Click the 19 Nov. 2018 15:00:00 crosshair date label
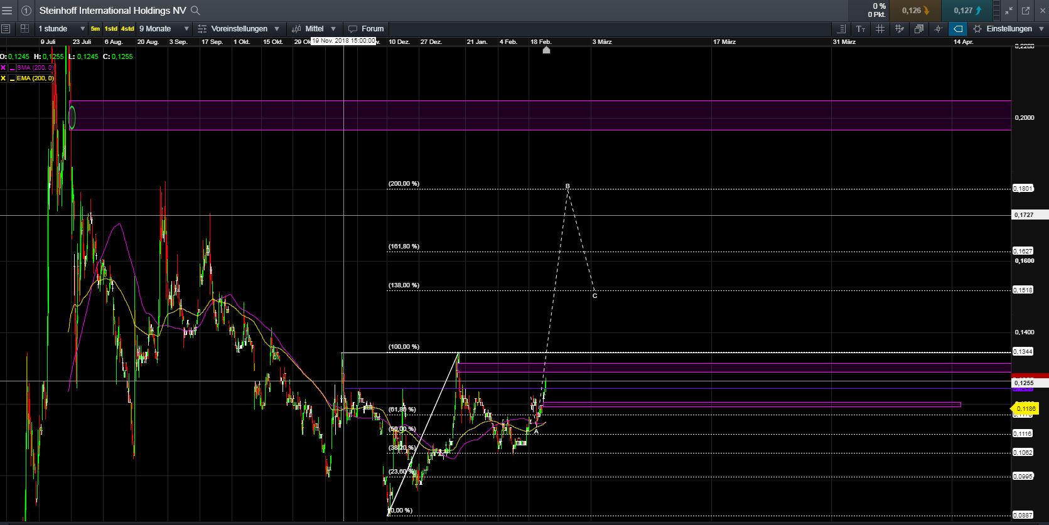 click(343, 41)
